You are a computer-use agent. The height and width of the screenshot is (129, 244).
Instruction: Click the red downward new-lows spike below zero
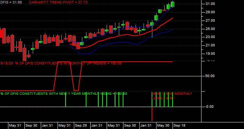pos(152,114)
